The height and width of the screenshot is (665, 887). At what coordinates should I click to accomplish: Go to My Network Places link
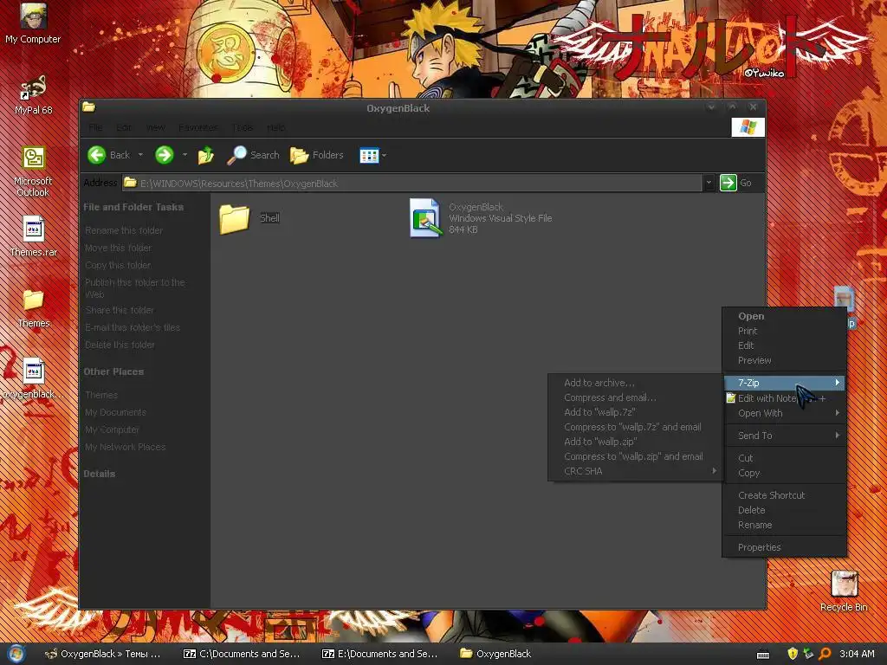tap(125, 447)
